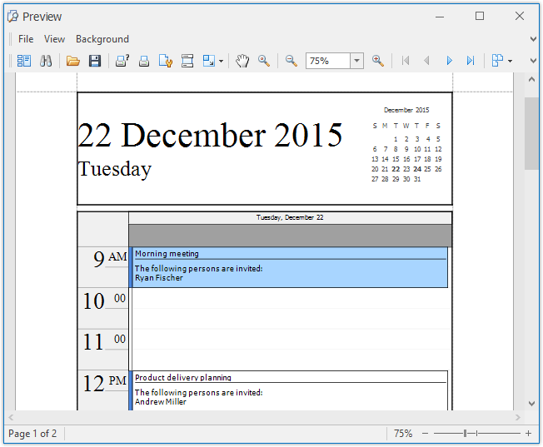Image resolution: width=543 pixels, height=447 pixels.
Task: Go to the first page
Action: [406, 61]
